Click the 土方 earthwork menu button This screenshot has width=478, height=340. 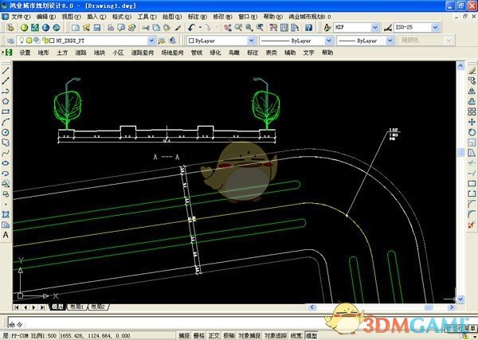click(x=62, y=53)
